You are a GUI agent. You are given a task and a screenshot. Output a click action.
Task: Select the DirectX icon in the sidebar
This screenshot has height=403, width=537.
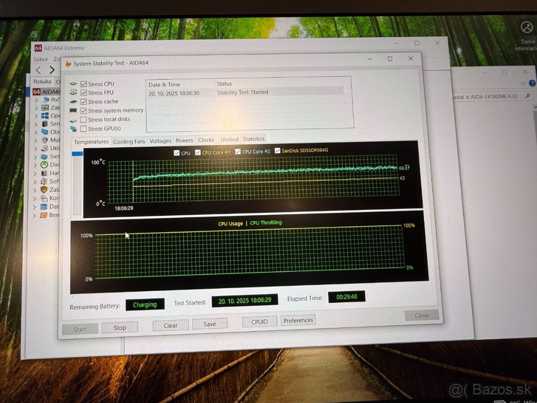(45, 165)
